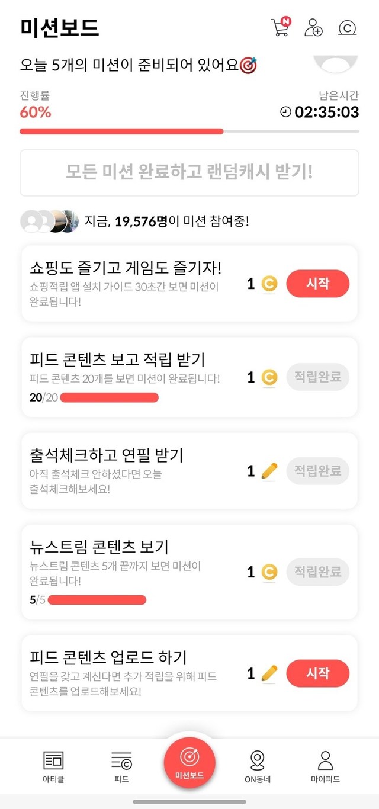Tap 적립완료 on feed content viewing mission
Viewport: 379px width, 809px height.
(317, 377)
